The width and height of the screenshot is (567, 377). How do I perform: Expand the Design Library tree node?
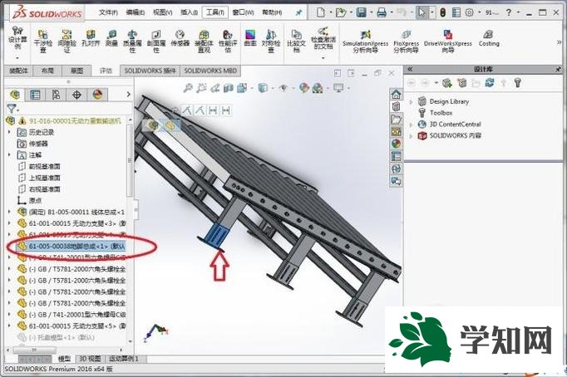(411, 101)
